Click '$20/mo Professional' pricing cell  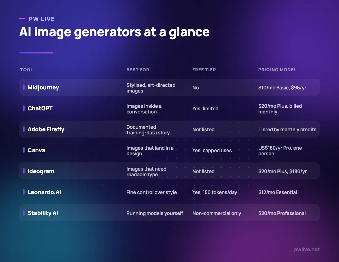pyautogui.click(x=282, y=213)
